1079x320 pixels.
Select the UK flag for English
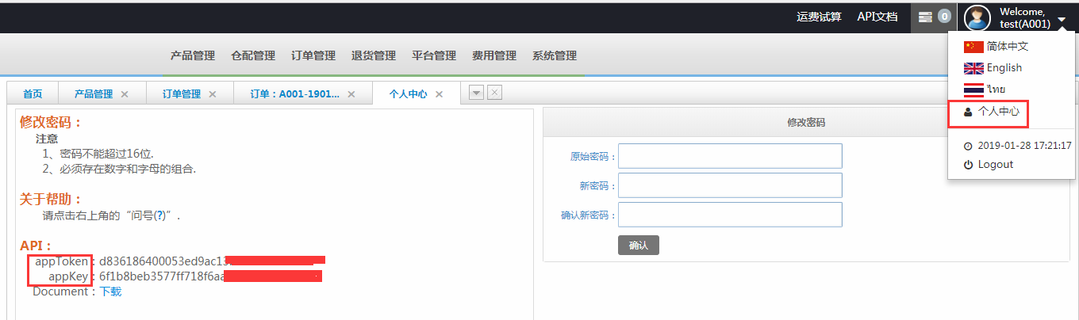coord(973,68)
